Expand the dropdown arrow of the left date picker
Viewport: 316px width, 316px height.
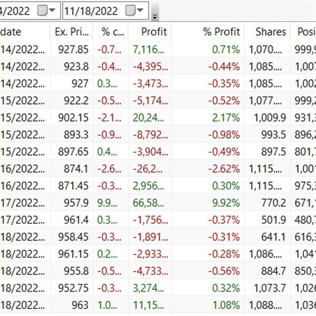click(x=52, y=10)
